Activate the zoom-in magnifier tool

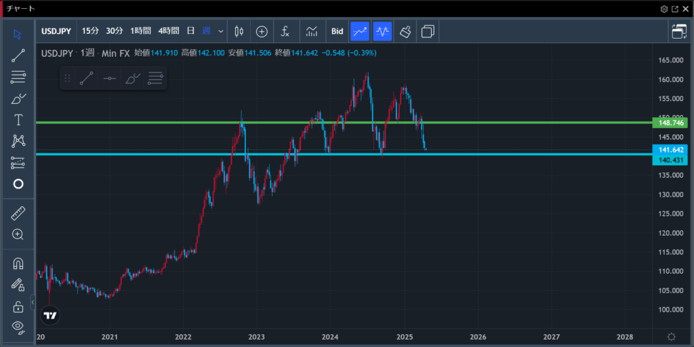pyautogui.click(x=18, y=234)
